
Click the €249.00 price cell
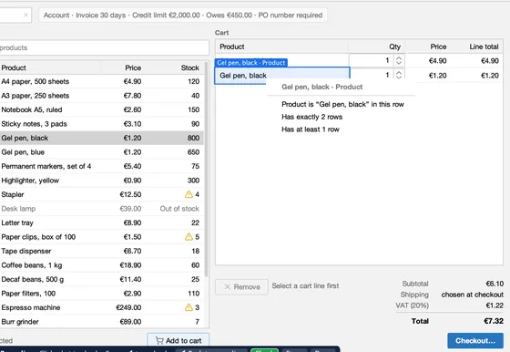(x=128, y=307)
